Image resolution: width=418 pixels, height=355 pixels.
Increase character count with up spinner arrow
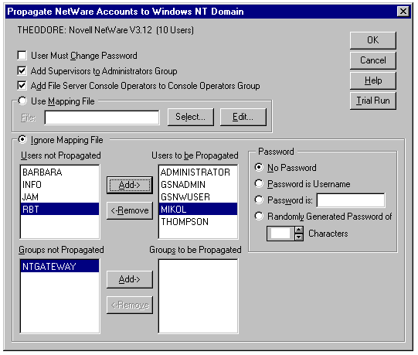point(299,230)
